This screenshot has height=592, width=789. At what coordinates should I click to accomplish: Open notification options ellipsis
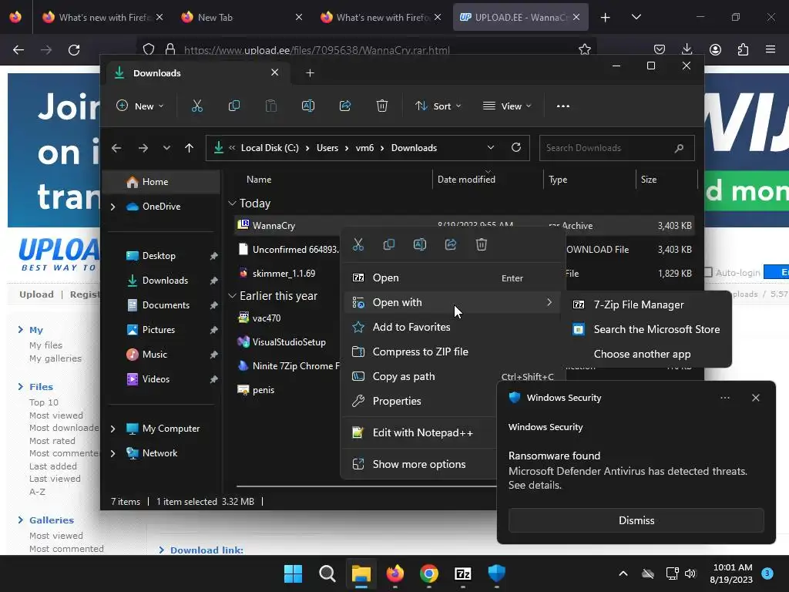(724, 398)
